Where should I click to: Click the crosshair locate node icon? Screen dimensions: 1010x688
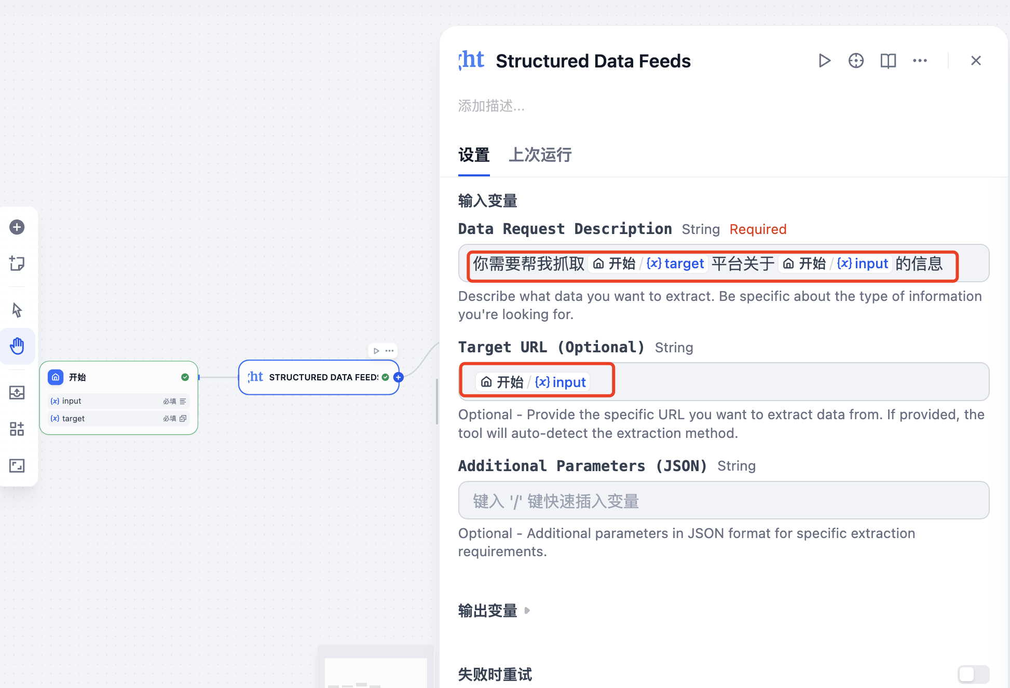pos(856,61)
